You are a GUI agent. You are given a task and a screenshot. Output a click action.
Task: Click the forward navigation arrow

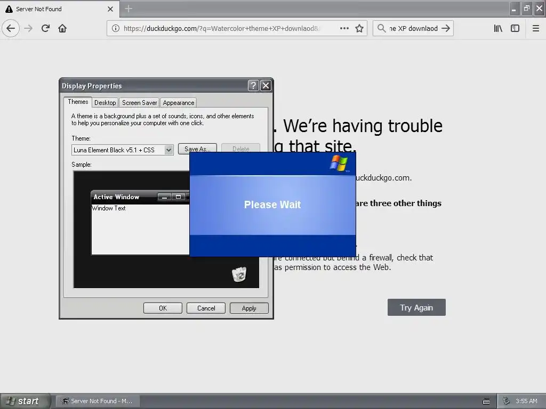point(29,28)
